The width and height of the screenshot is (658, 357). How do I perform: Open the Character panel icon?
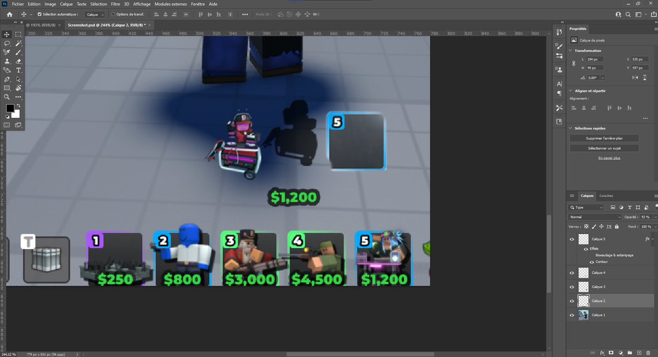pyautogui.click(x=559, y=84)
